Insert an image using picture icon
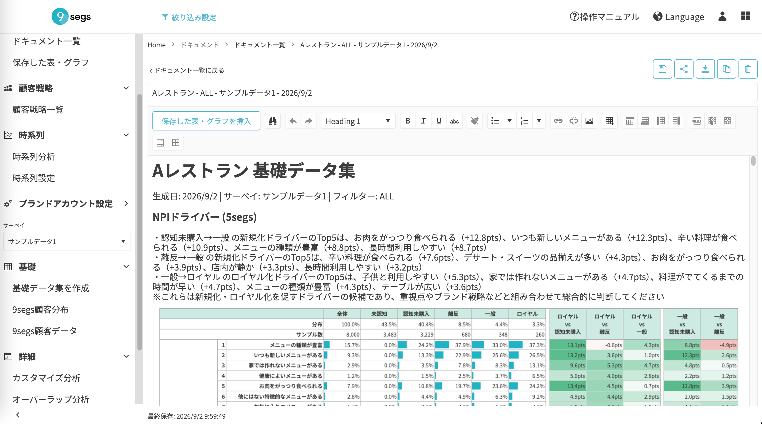 click(x=589, y=121)
